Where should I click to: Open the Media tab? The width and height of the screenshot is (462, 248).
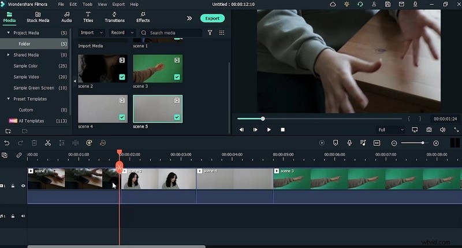pyautogui.click(x=9, y=17)
